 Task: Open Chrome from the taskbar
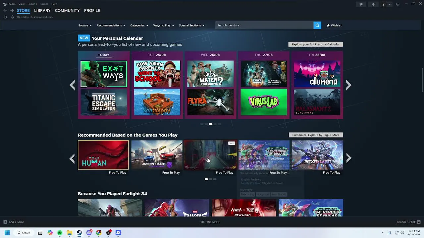pyautogui.click(x=99, y=233)
